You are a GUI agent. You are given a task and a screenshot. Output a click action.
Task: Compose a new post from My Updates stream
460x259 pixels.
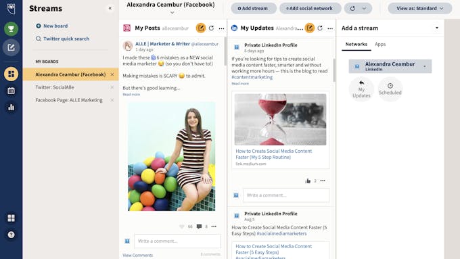pyautogui.click(x=310, y=28)
